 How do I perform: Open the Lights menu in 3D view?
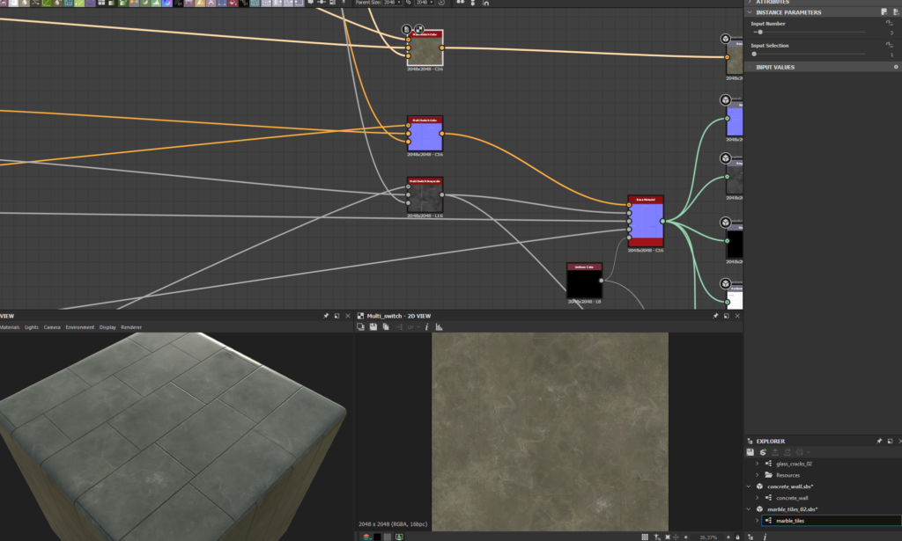click(32, 327)
